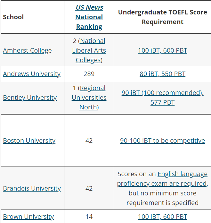Open the Boston University link
This screenshot has height=223, width=211.
(x=29, y=141)
